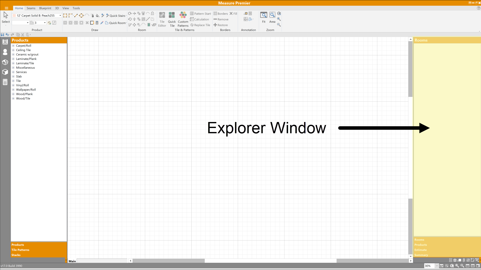Click the 3D cube icon in left sidebar
This screenshot has height=270, width=481.
5,72
